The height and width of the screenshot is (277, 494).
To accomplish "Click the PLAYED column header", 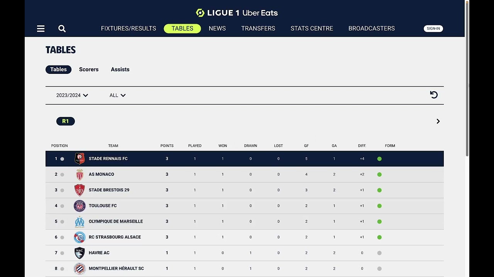I will (x=195, y=146).
